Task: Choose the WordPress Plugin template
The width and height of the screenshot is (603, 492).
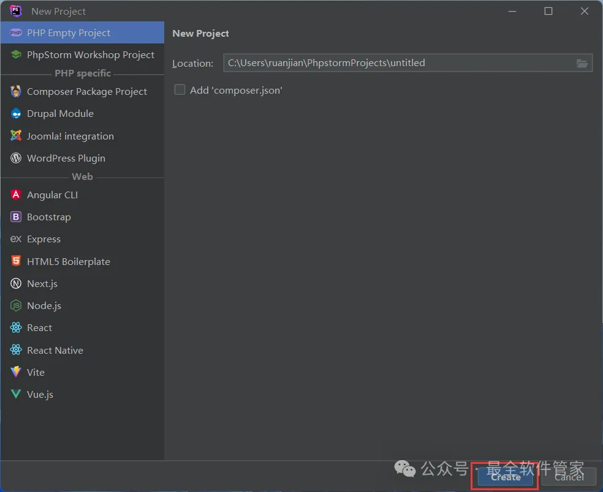Action: coord(82,158)
